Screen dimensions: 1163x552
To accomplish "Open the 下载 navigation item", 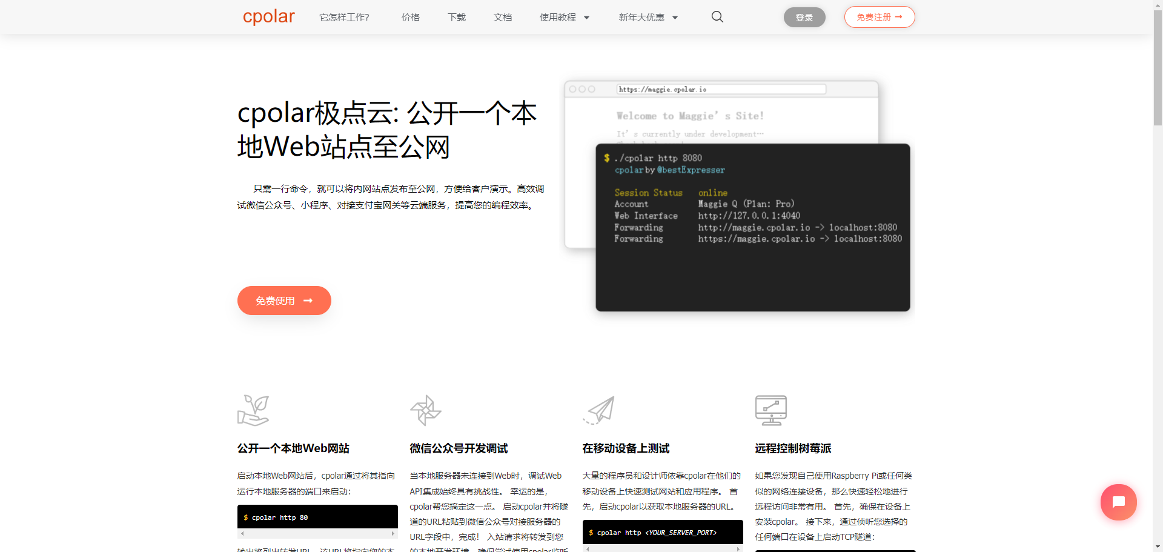I will point(456,17).
